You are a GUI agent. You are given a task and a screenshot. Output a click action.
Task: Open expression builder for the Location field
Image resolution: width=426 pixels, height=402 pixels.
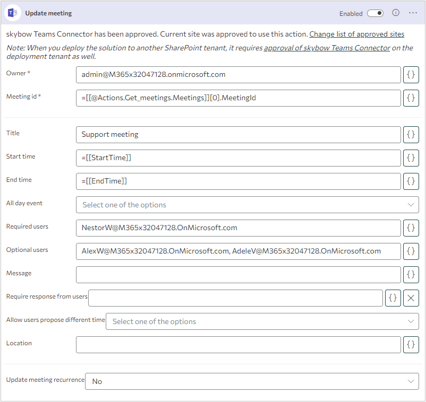411,345
